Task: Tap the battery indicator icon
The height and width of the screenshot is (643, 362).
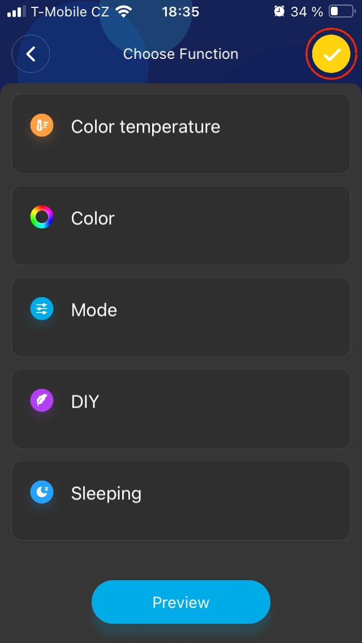Action: click(x=341, y=11)
